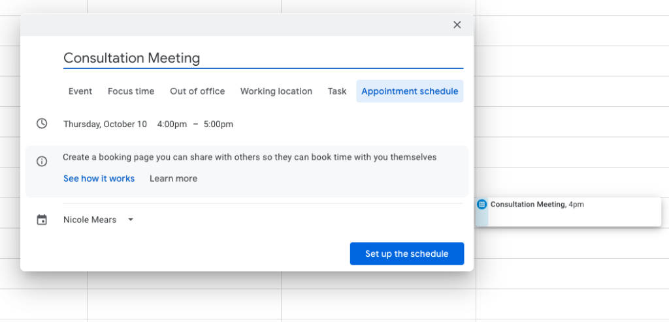Select the Consultation Meeting 4pm calendar event
669x322 pixels.
[x=568, y=212]
